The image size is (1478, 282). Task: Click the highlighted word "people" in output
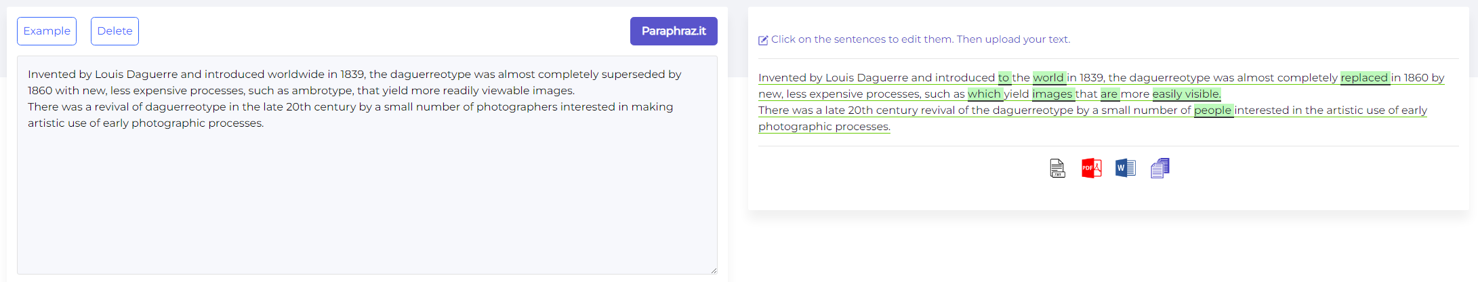(1212, 110)
